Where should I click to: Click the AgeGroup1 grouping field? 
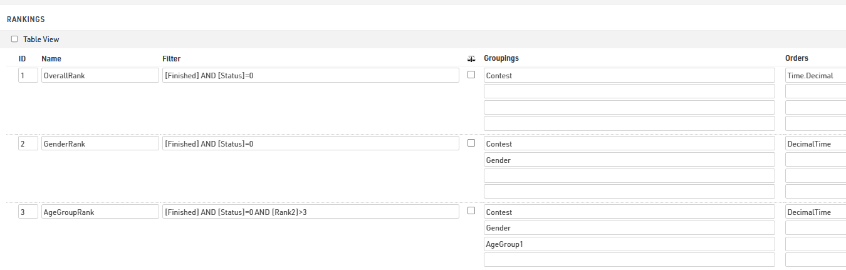629,244
